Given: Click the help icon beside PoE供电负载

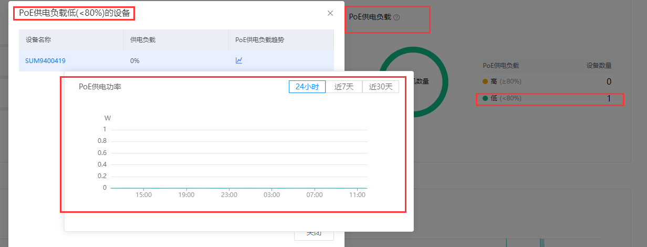Looking at the screenshot, I should point(396,17).
